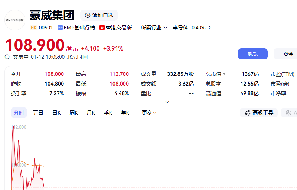Click the intraday price chart line
This screenshot has width=297, height=190.
27,158
